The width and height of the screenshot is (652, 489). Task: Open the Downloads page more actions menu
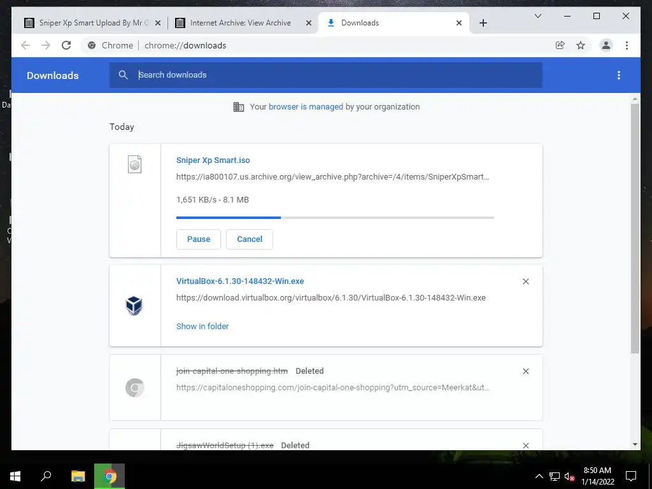(619, 75)
